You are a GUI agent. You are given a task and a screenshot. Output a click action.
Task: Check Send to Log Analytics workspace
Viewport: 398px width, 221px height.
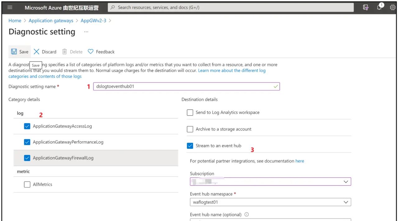tap(190, 112)
